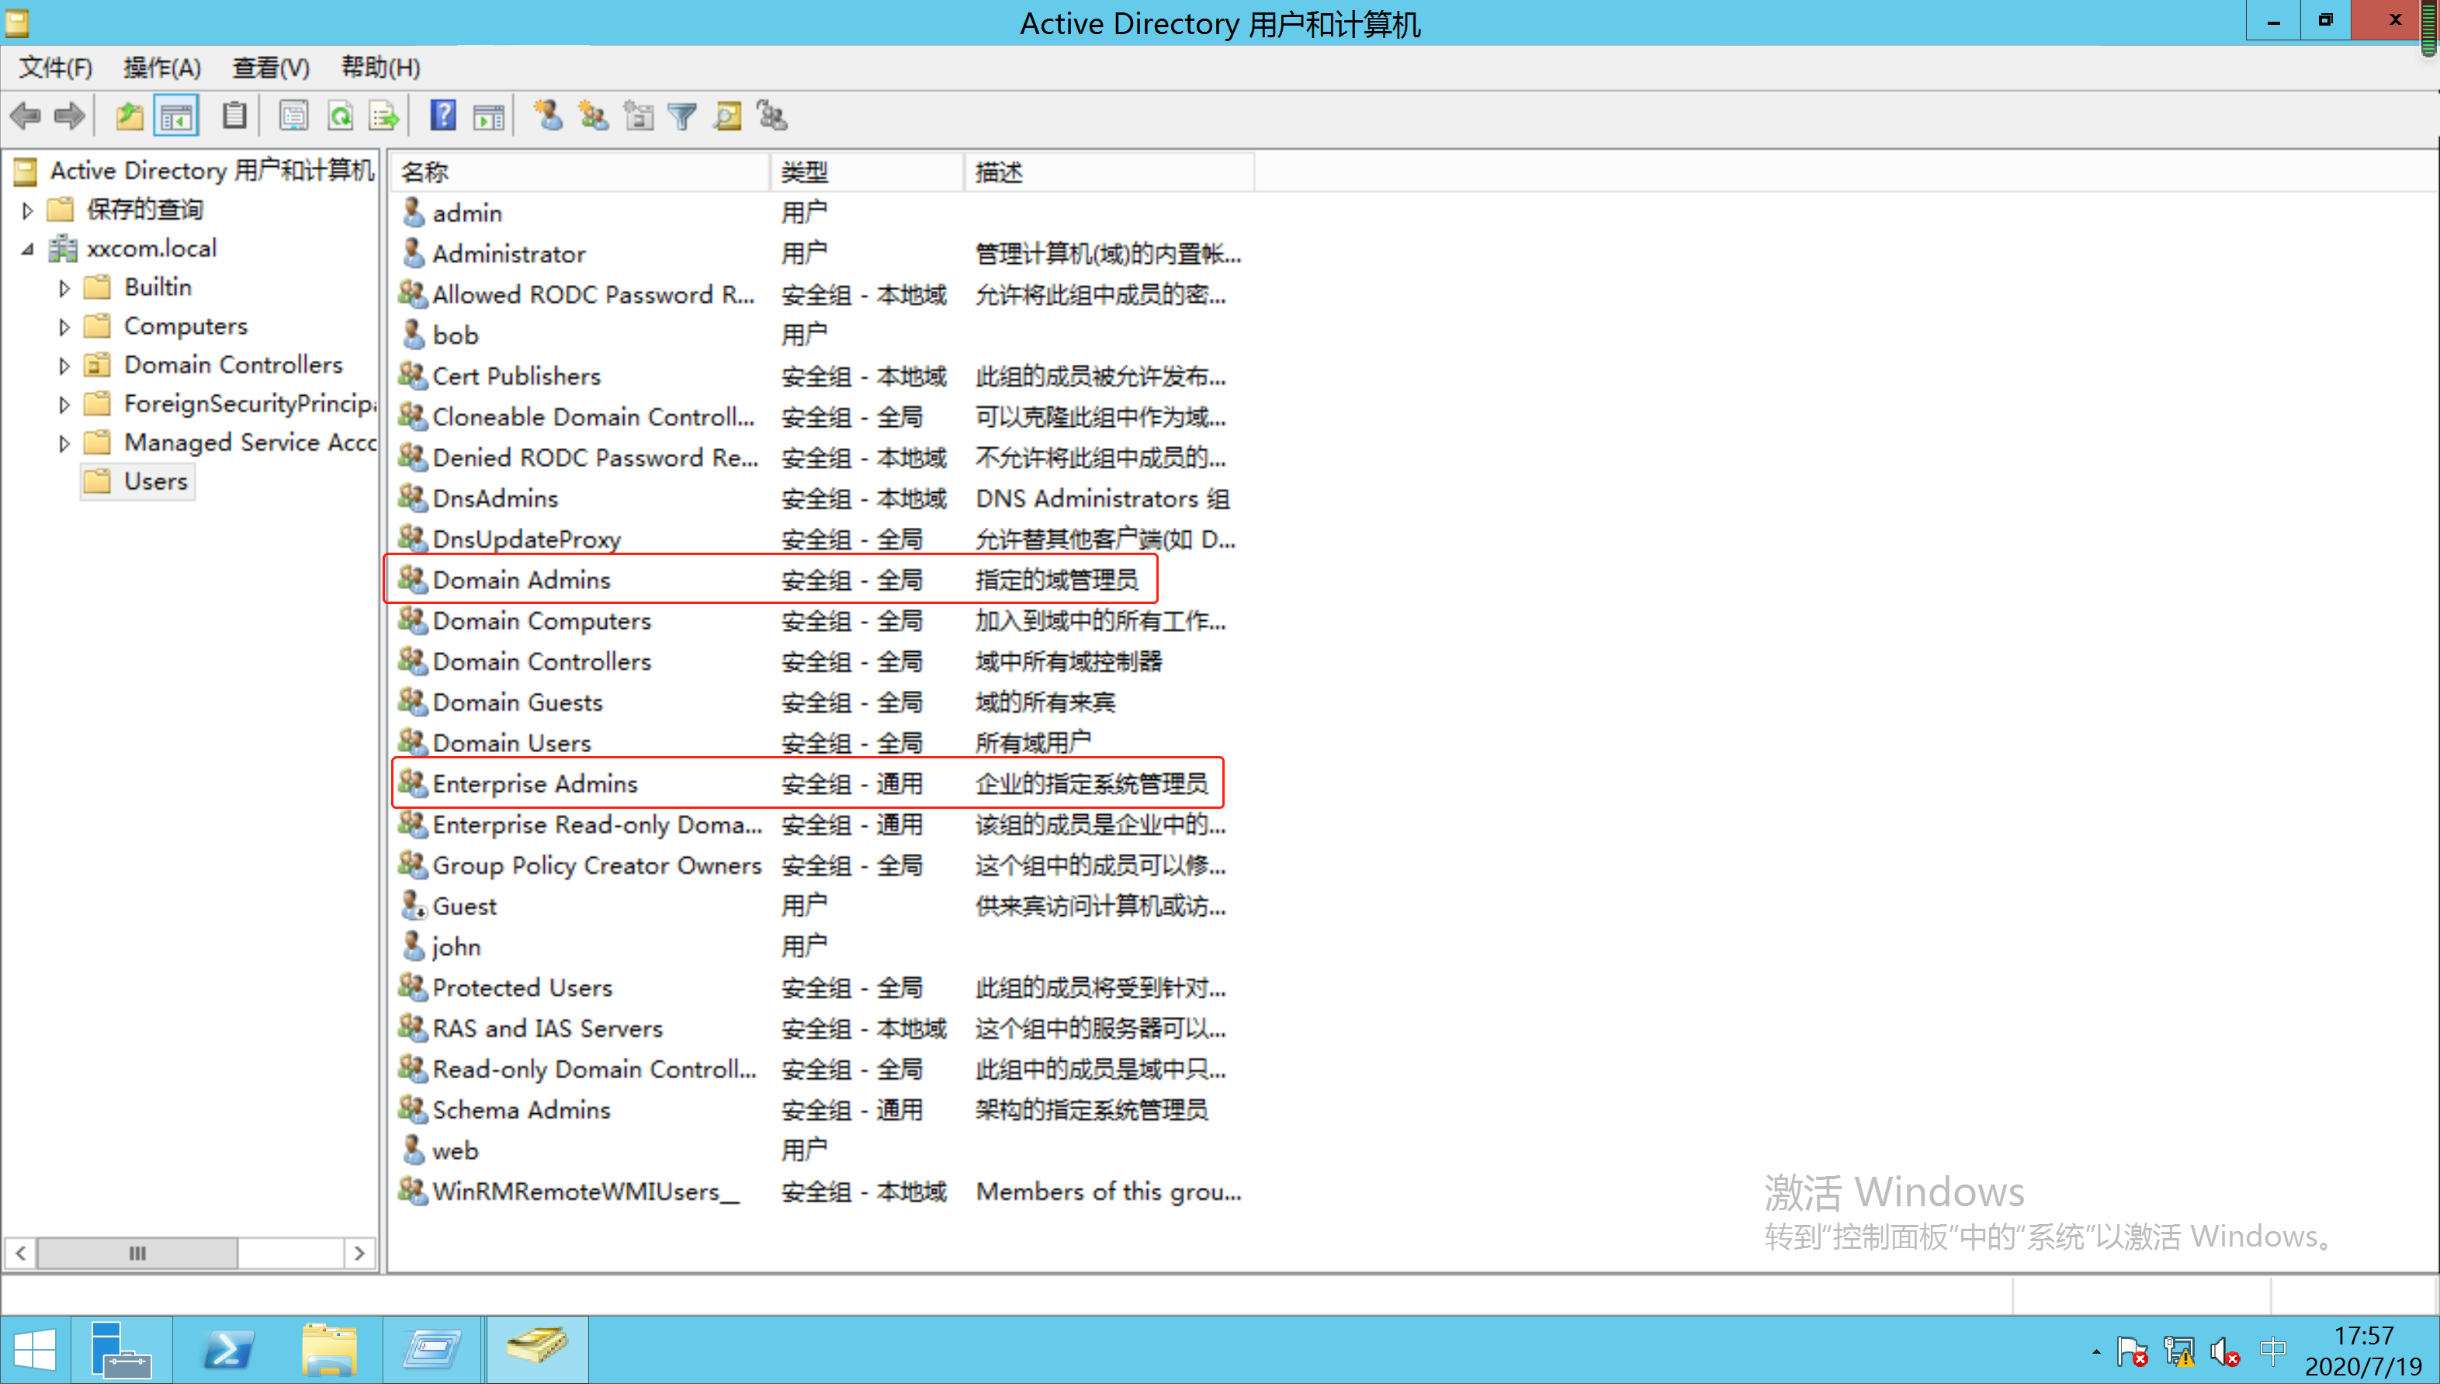Screen dimensions: 2440x1384
Task: Switch input method via 中 tray icon
Action: coord(2273,1350)
